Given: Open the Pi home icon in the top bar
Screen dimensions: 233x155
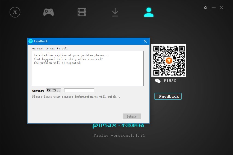Looking at the screenshot, I should pyautogui.click(x=15, y=12).
